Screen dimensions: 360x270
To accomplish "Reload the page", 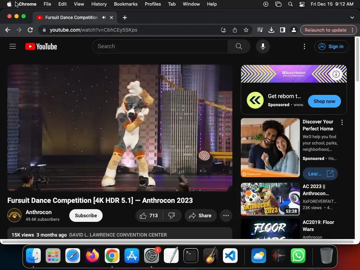I will 30,30.
